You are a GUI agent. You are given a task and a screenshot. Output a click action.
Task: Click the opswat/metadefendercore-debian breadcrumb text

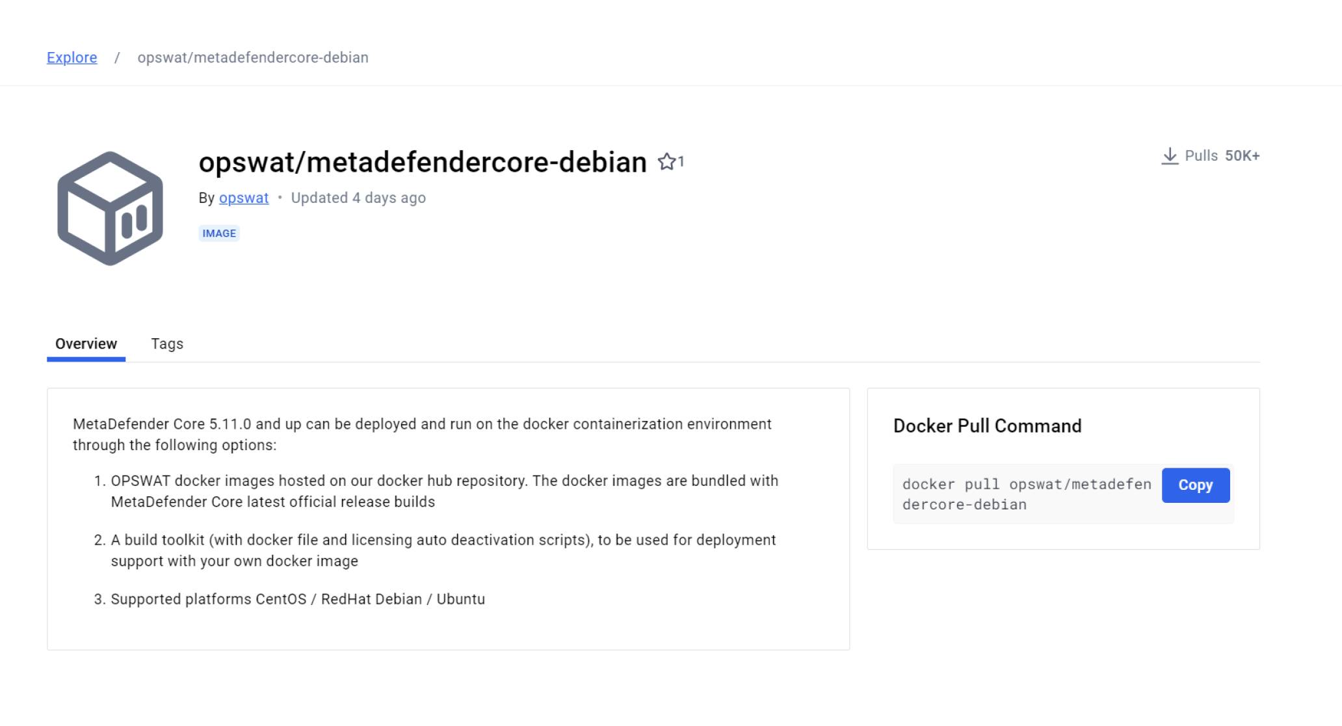253,57
